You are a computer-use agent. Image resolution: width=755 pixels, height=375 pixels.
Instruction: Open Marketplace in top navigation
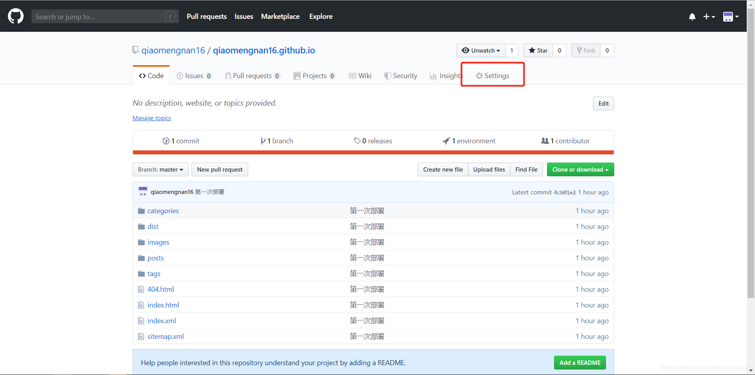(280, 16)
